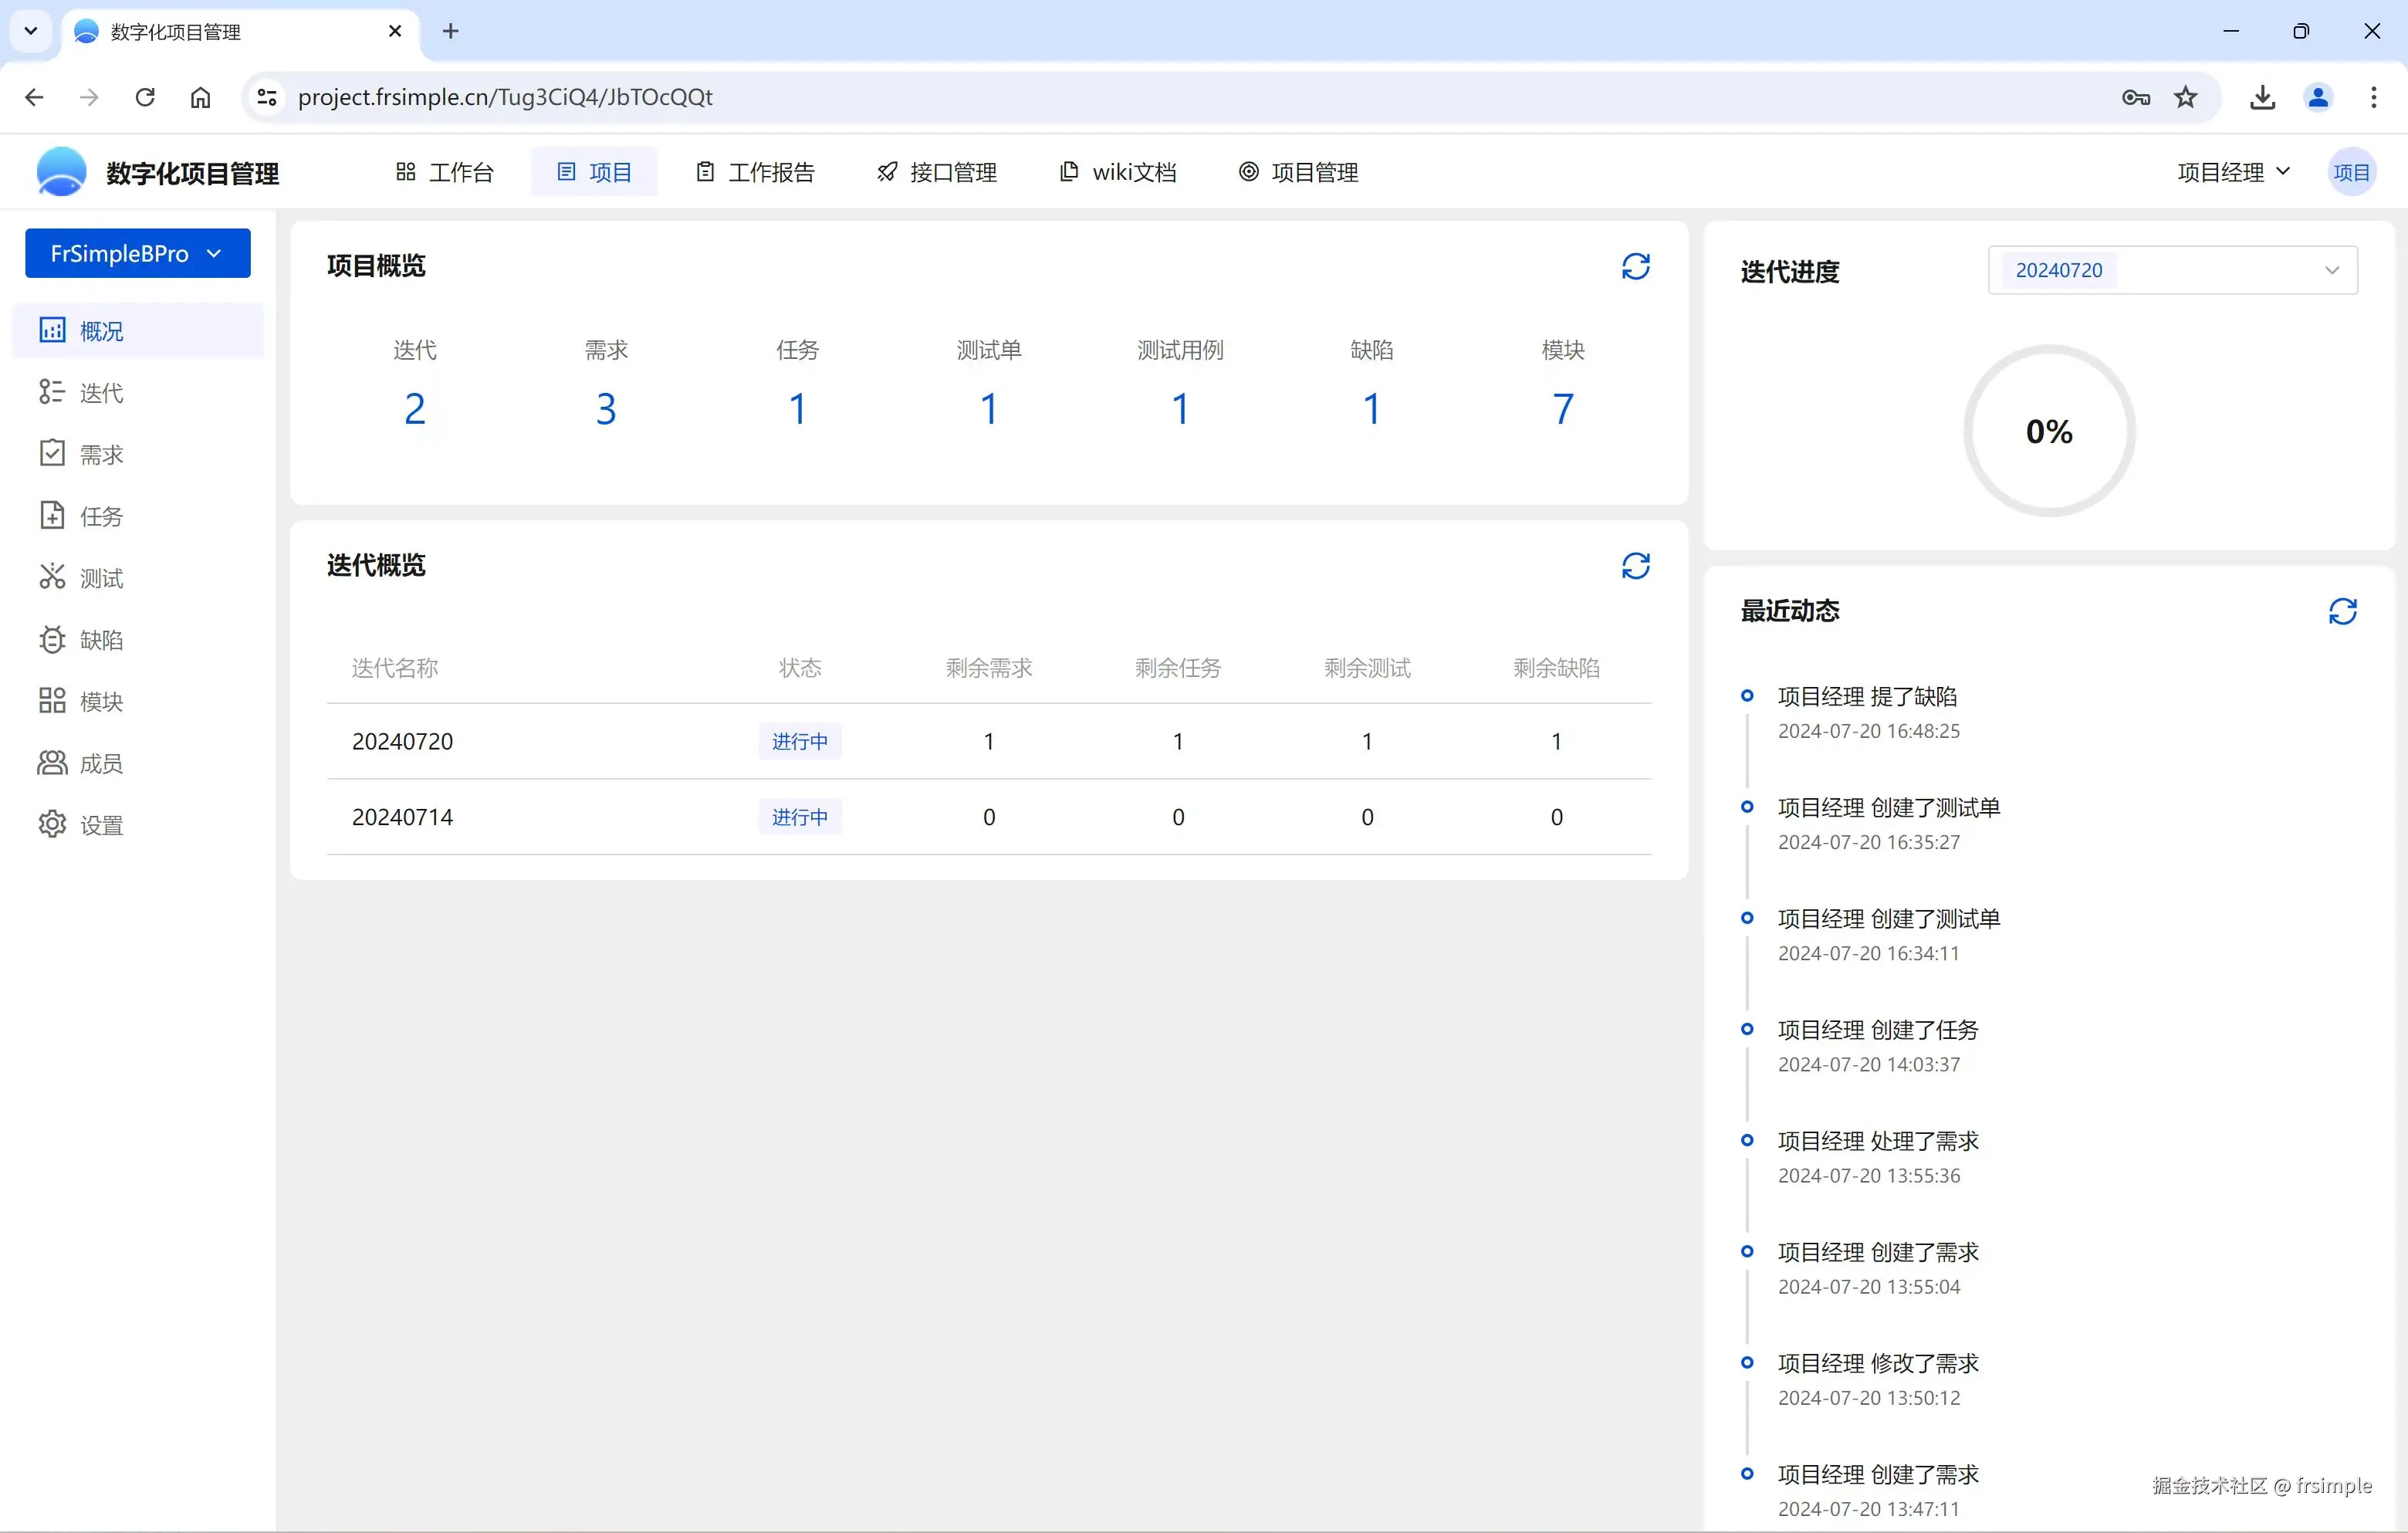Switch to 工作报告 top menu
Image resolution: width=2408 pixels, height=1533 pixels.
756,172
